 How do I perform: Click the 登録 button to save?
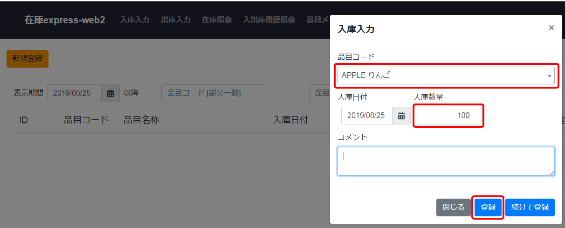(x=488, y=207)
